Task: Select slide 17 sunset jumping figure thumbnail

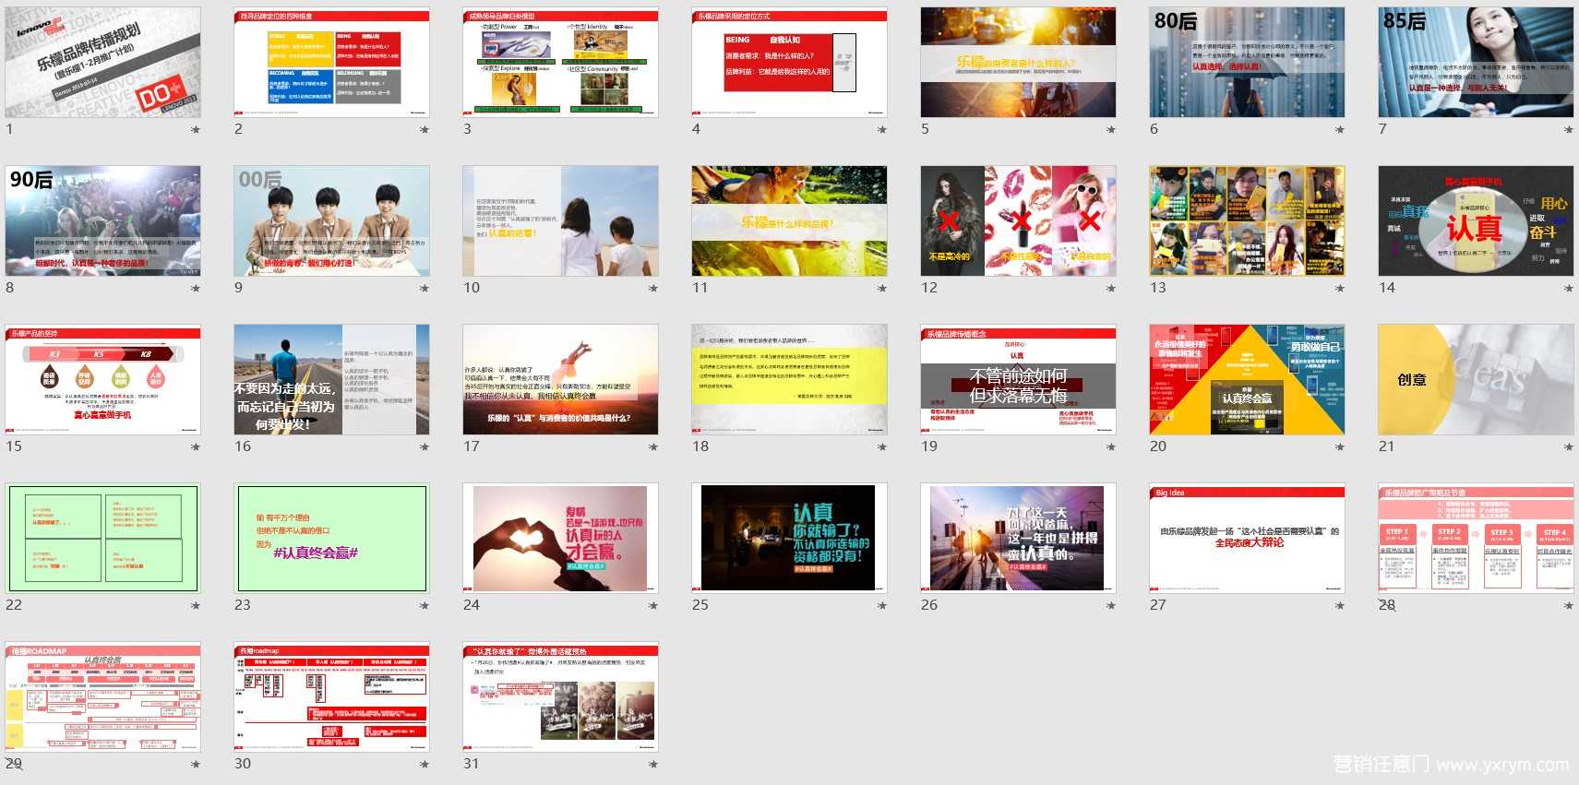Action: [560, 380]
